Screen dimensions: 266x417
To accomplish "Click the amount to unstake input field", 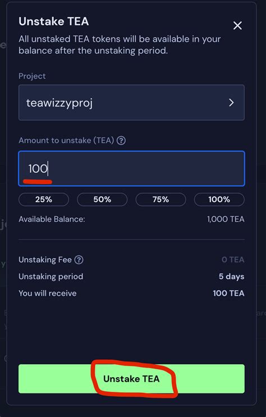I will pos(131,168).
